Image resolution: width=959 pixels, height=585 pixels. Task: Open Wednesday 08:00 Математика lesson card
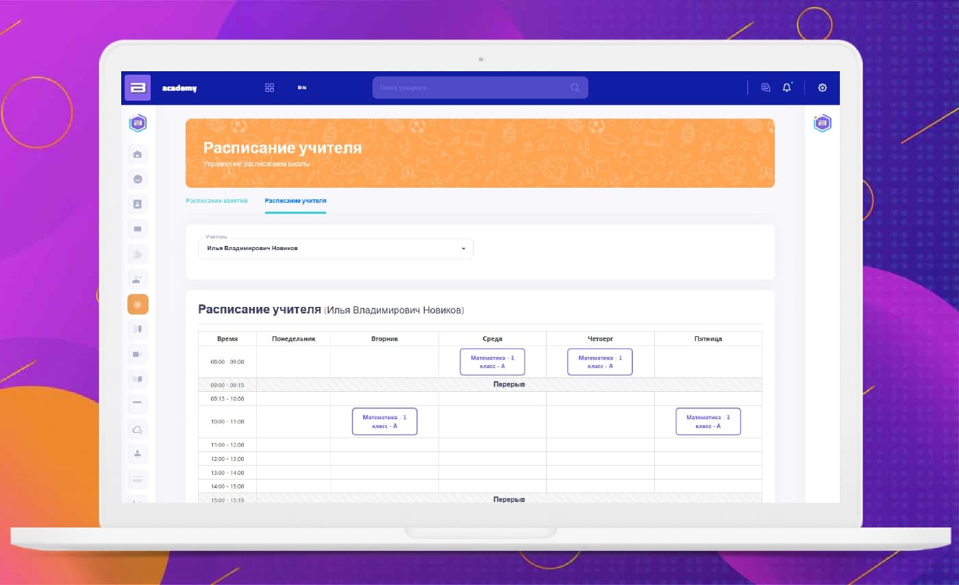(x=492, y=362)
